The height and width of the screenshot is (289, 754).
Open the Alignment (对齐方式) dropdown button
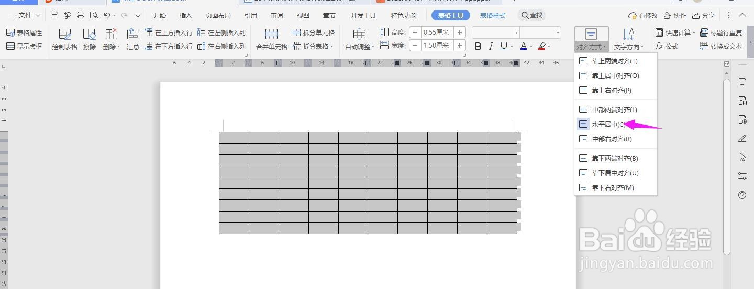(x=591, y=40)
